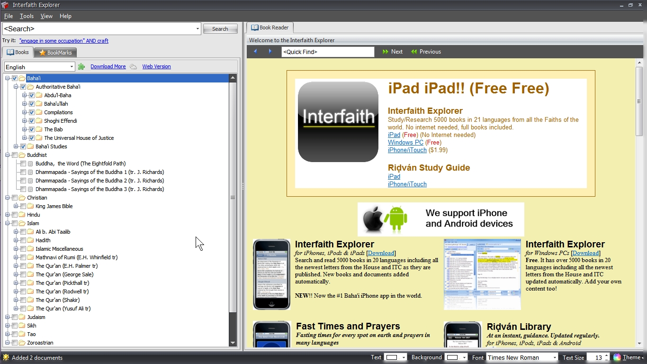
Task: Click inside the Quick Find field
Action: pyautogui.click(x=328, y=51)
